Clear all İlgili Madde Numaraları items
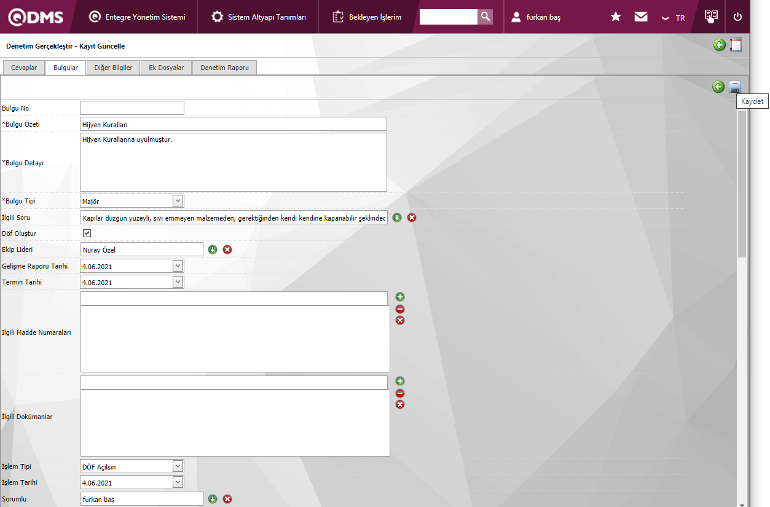Viewport: 770px width, 507px height. pos(400,320)
